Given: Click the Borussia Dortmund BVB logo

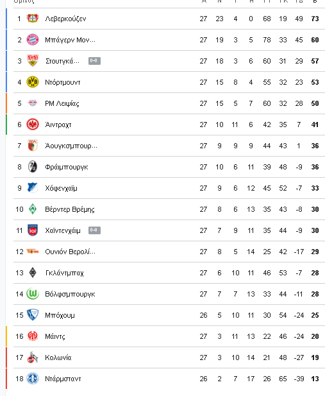Looking at the screenshot, I should (x=33, y=82).
